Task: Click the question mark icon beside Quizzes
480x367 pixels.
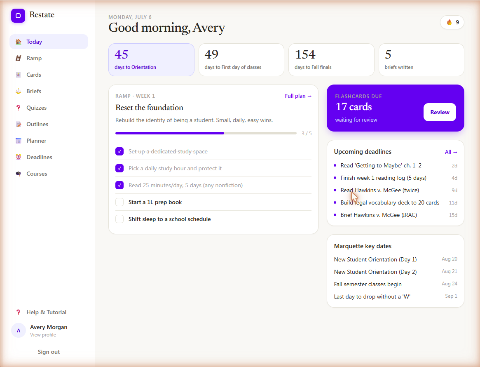Action: click(19, 108)
